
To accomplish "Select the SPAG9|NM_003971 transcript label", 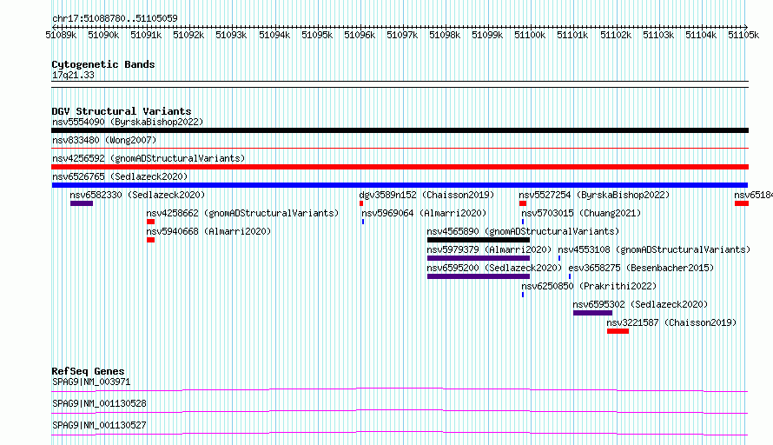I will tap(91, 382).
